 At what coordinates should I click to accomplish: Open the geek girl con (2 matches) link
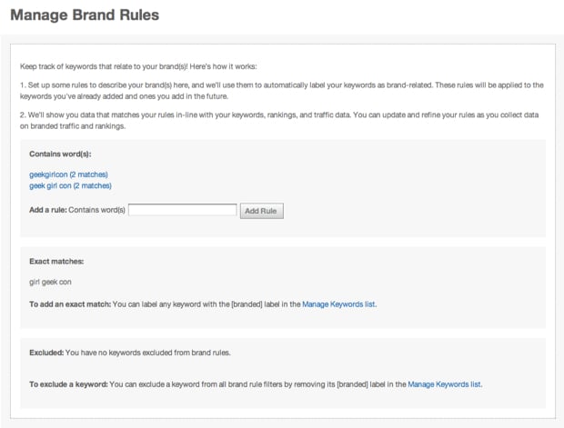click(70, 185)
